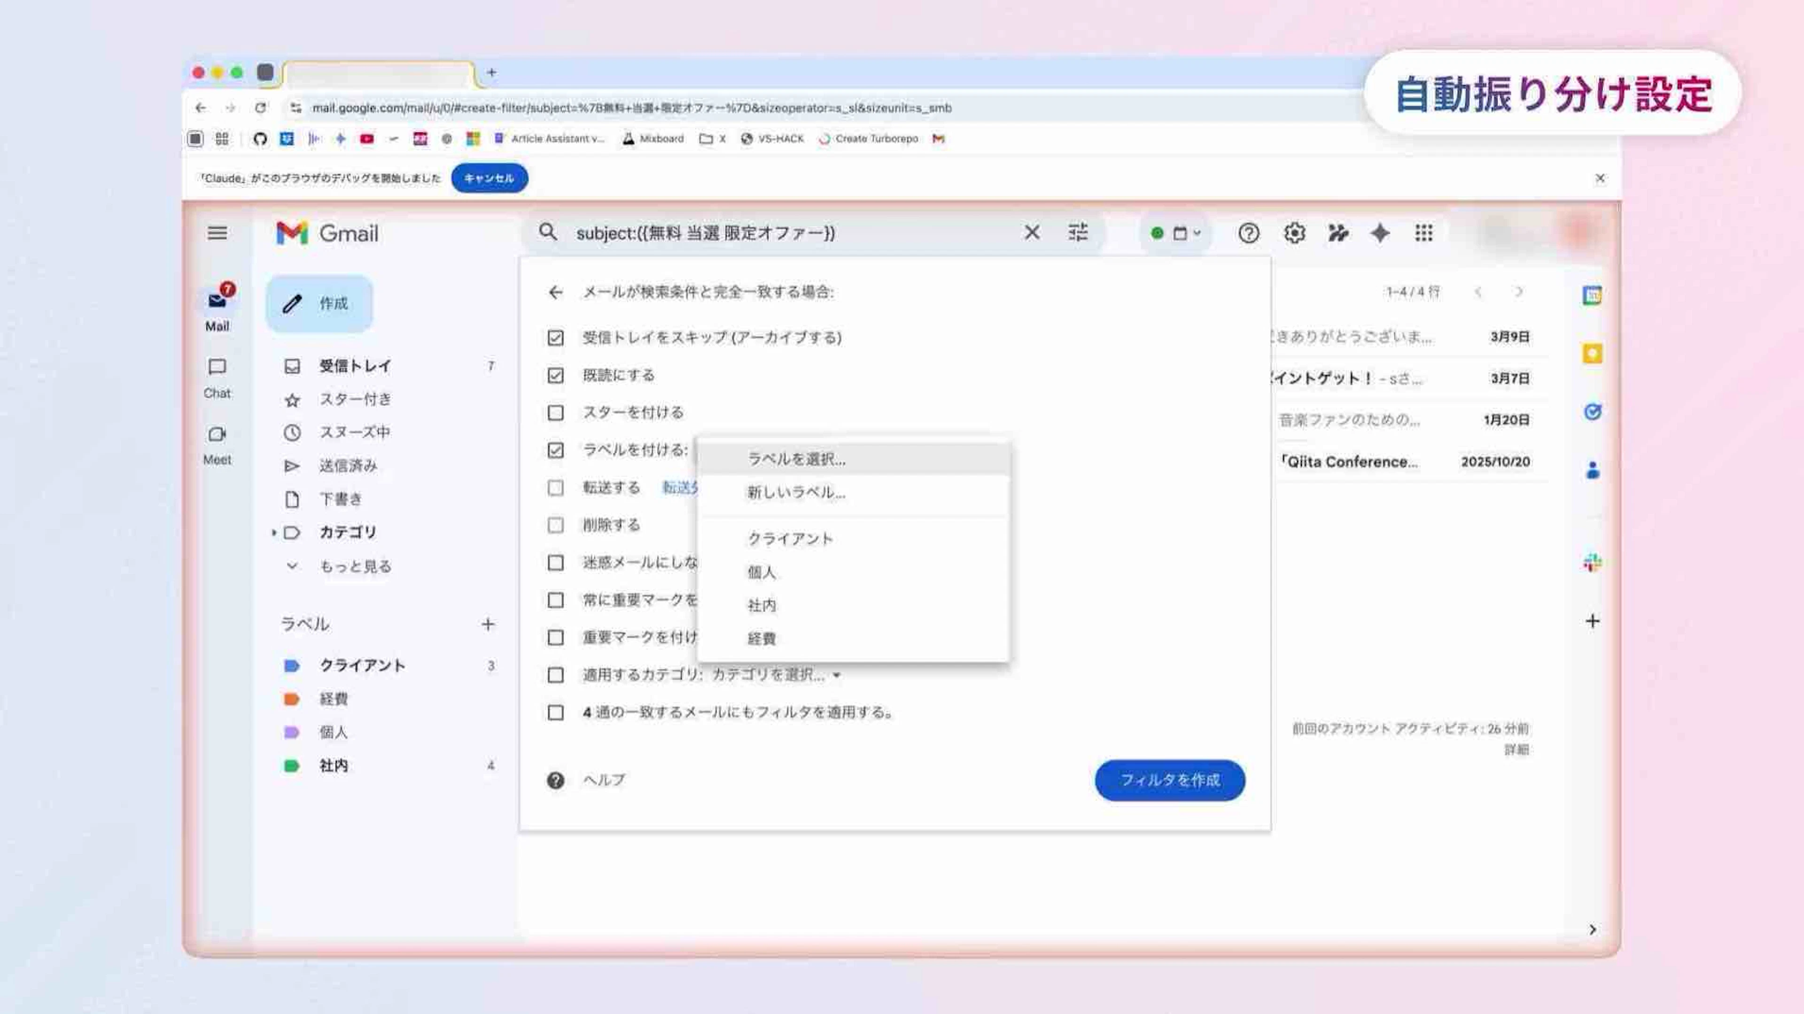Click the search options sliders icon

[1078, 232]
